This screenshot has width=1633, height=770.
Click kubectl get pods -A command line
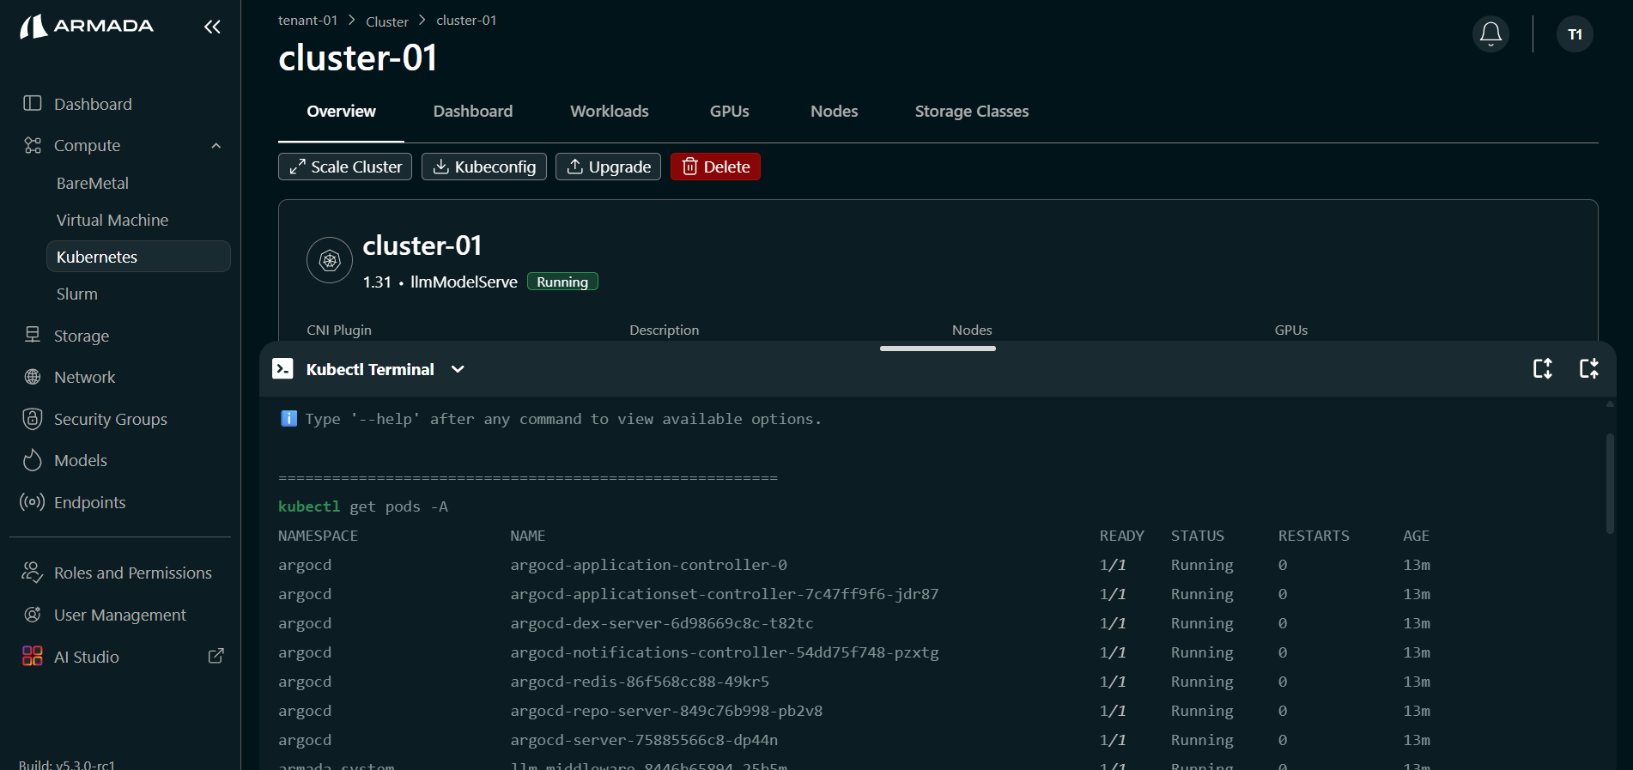(363, 506)
